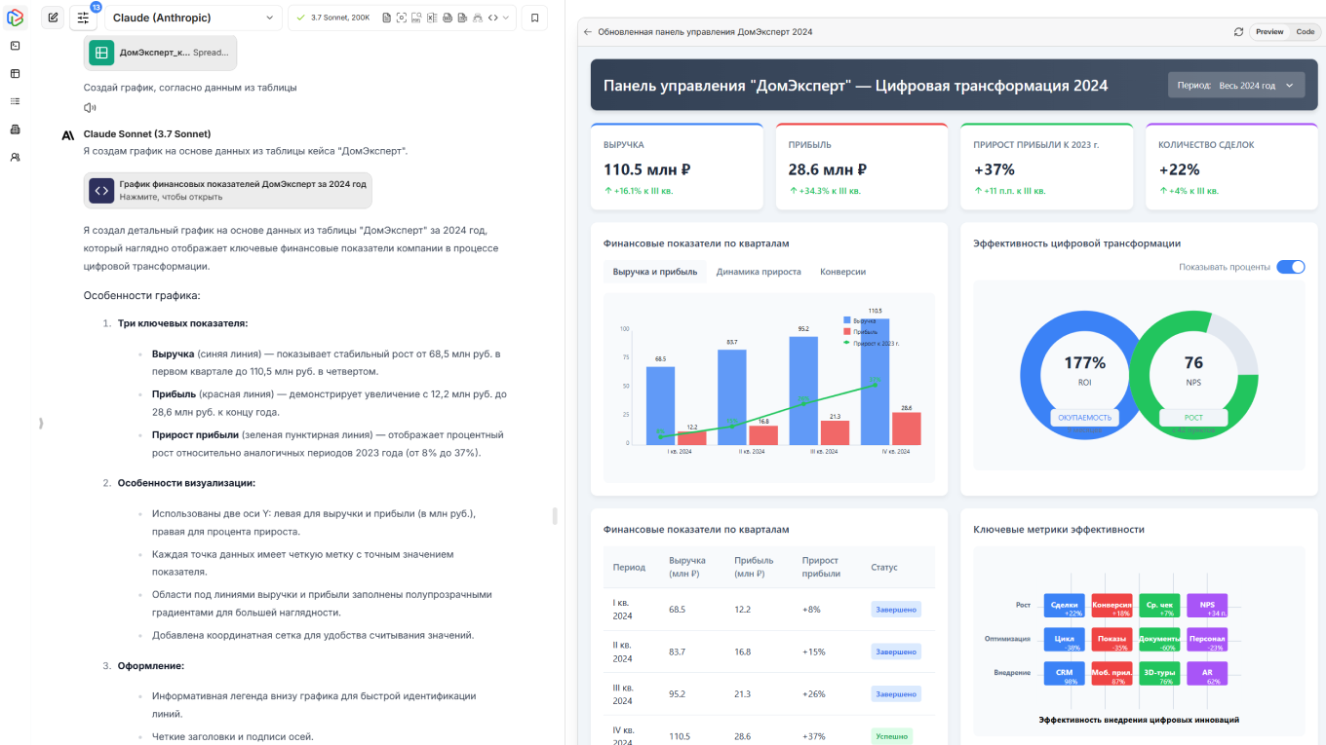
Task: Open the terminal icon in left sidebar
Action: (x=15, y=46)
